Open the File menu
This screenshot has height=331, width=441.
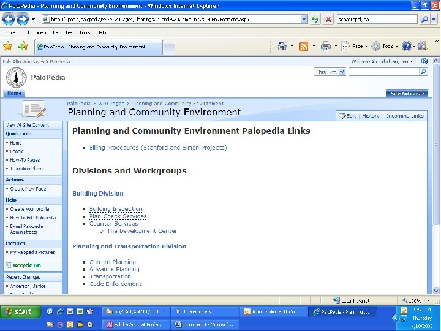pyautogui.click(x=12, y=32)
